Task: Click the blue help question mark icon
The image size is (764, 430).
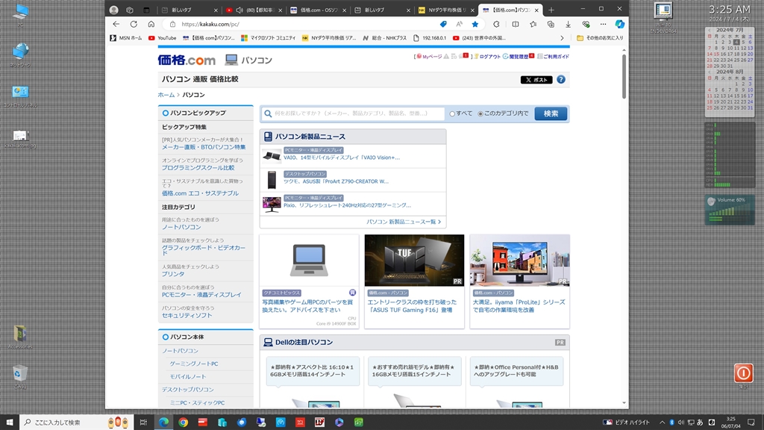Action: pyautogui.click(x=561, y=79)
